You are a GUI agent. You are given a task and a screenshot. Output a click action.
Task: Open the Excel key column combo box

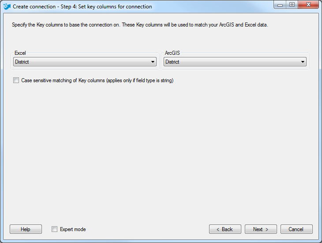85,62
